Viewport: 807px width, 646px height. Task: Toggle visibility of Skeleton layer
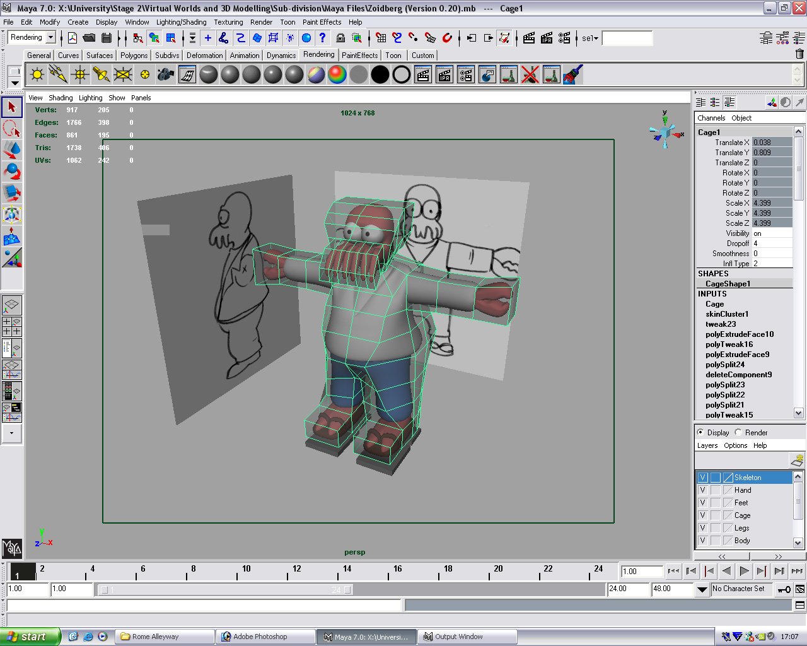(x=702, y=478)
